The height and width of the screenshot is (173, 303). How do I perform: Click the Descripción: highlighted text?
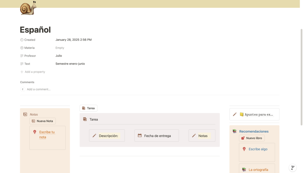[x=108, y=136]
